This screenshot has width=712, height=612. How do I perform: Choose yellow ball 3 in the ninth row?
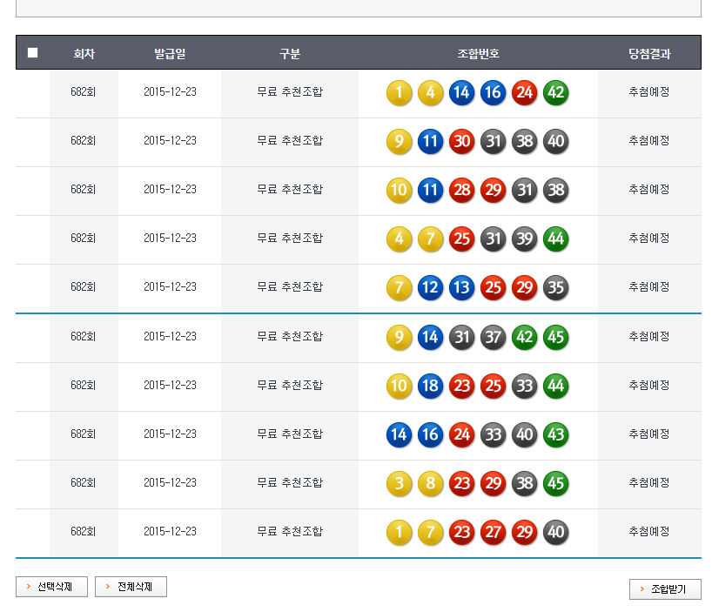pyautogui.click(x=400, y=483)
